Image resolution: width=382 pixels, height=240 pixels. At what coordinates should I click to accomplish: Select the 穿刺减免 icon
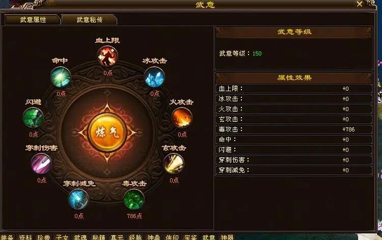[x=78, y=199]
